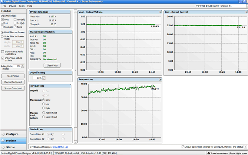248x155 pixels.
Task: Switch to the Status section
Action: pyautogui.click(x=13, y=147)
